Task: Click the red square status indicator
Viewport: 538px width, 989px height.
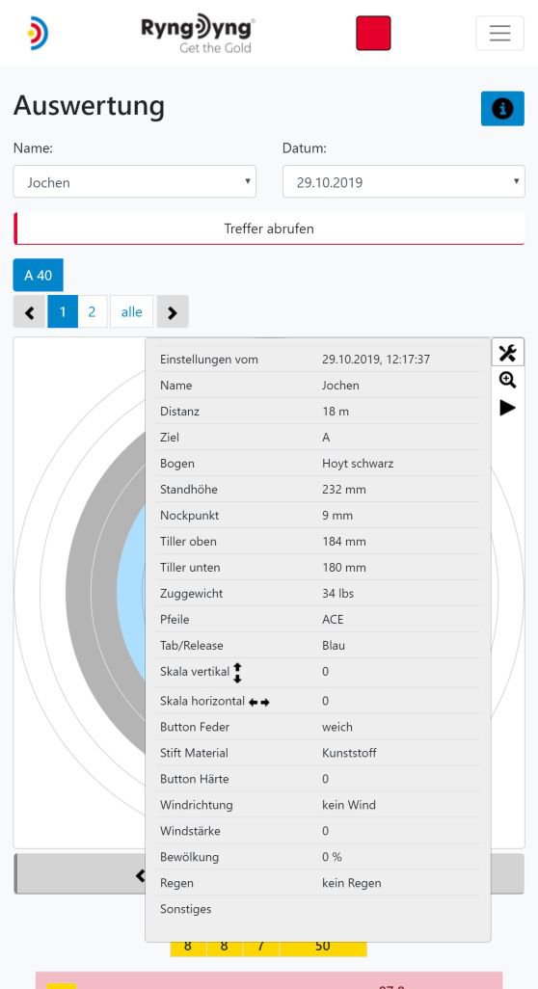Action: [x=373, y=33]
